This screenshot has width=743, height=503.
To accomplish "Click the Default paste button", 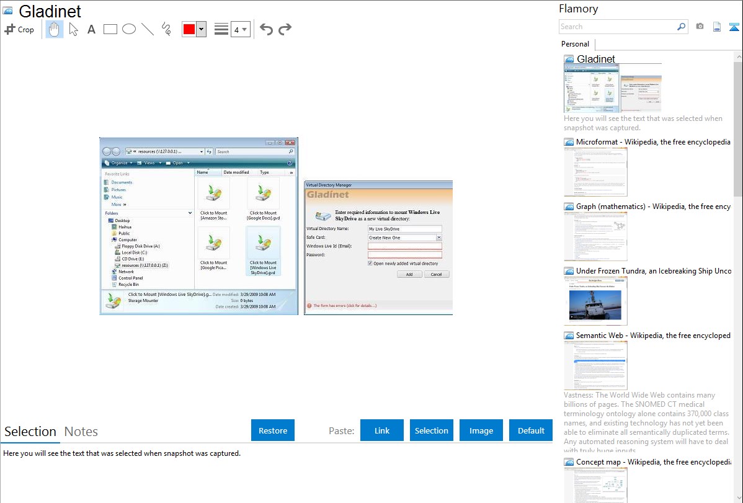I will (x=531, y=430).
